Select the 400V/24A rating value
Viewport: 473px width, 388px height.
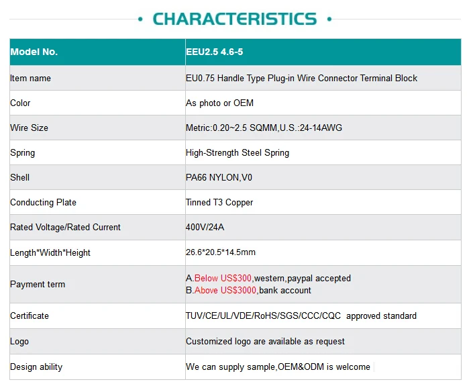(x=205, y=227)
